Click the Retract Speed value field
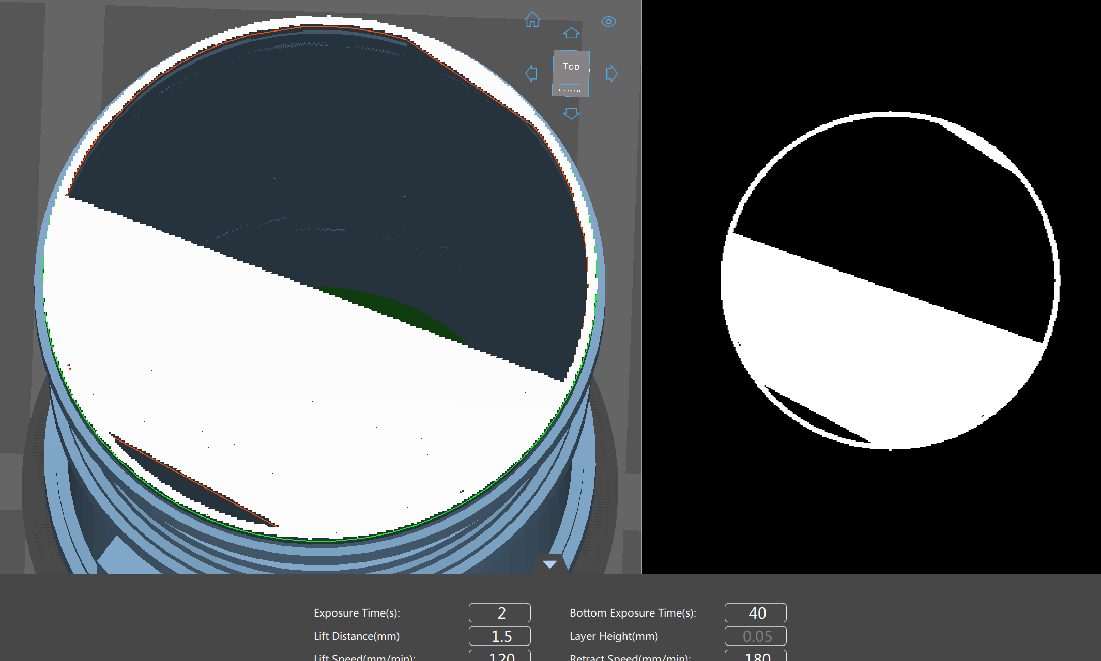The height and width of the screenshot is (661, 1101). pos(755,656)
